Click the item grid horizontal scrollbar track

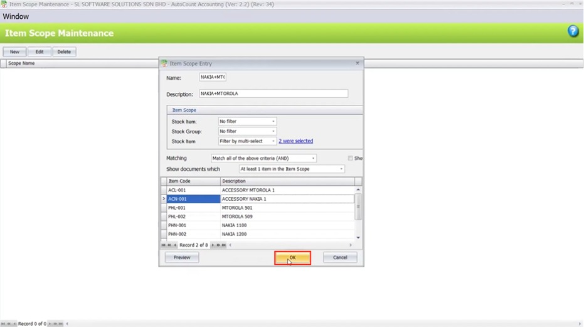[x=290, y=245]
